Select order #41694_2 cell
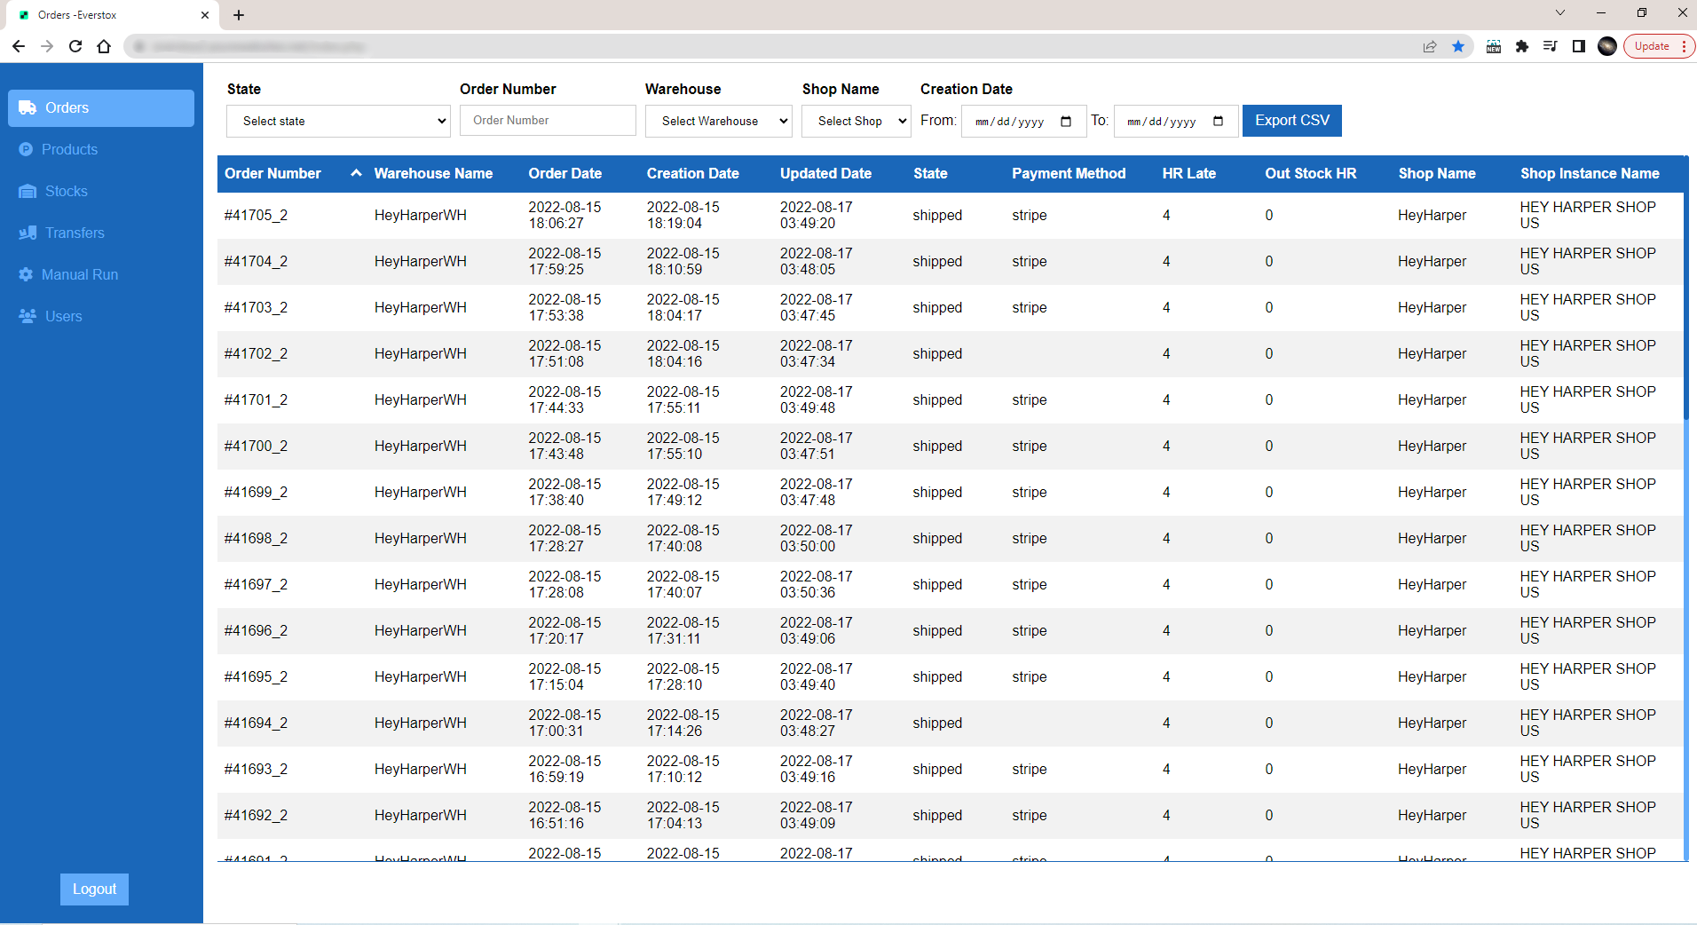 pyautogui.click(x=256, y=723)
